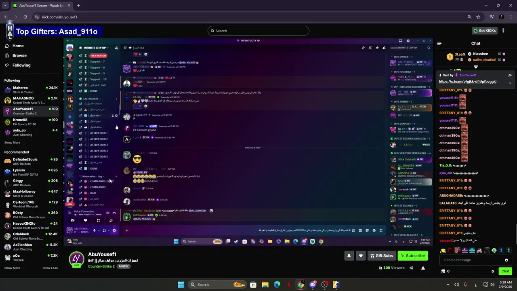This screenshot has height=291, width=517.
Task: Open Chrome profile avatar
Action: (x=501, y=17)
